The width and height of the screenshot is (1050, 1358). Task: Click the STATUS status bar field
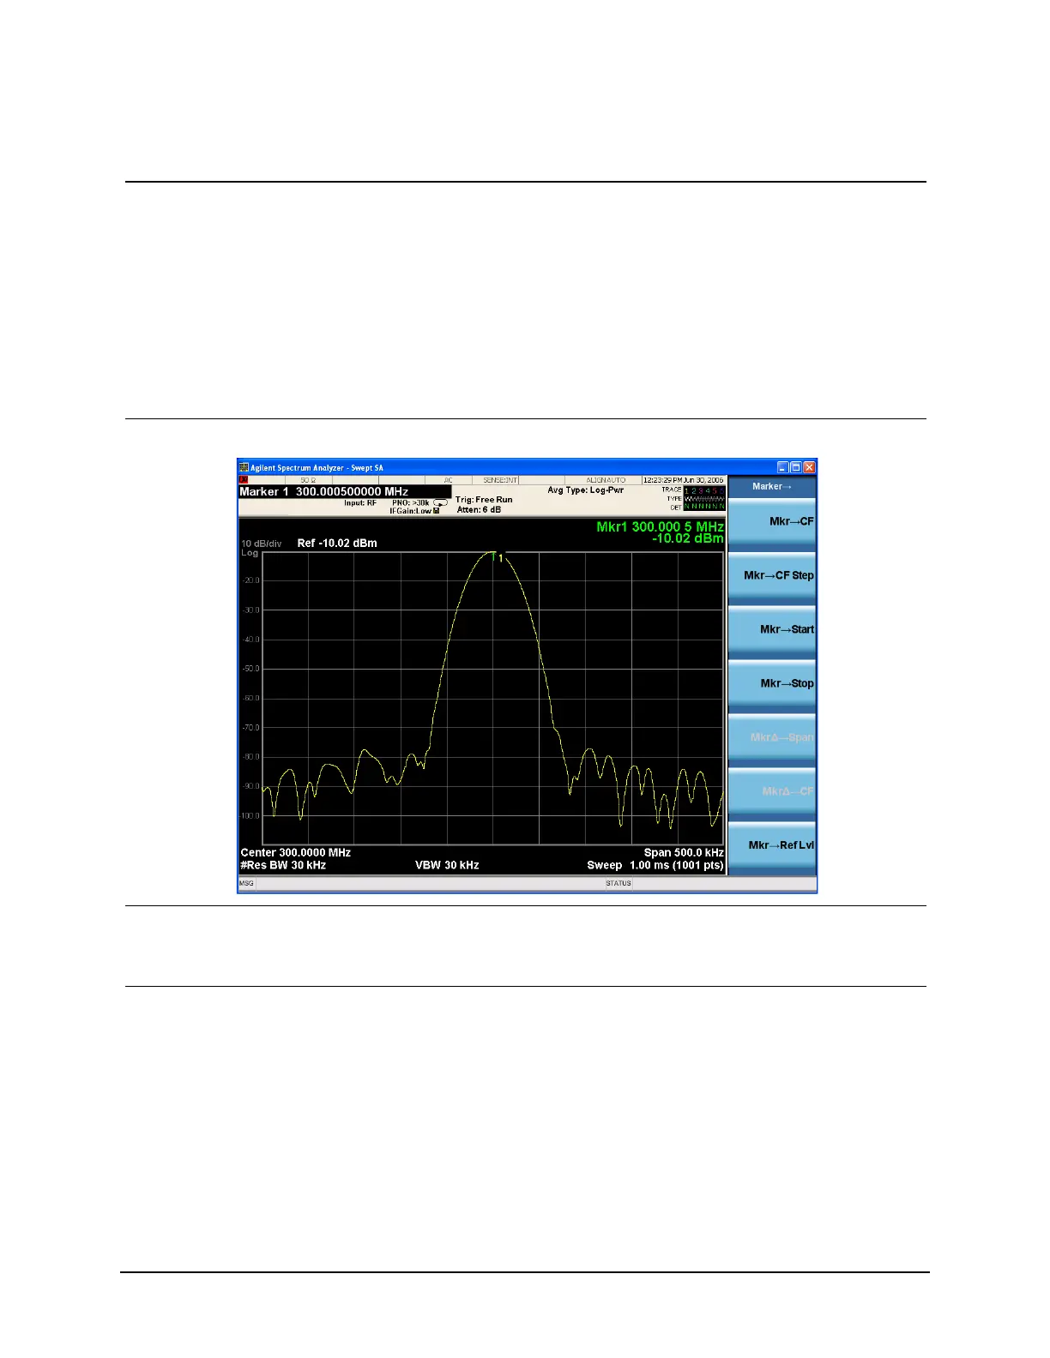point(619,883)
